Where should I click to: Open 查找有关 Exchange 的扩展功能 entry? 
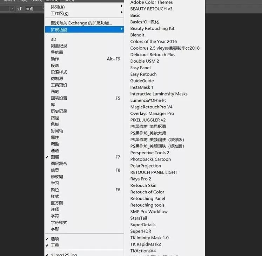click(x=85, y=23)
